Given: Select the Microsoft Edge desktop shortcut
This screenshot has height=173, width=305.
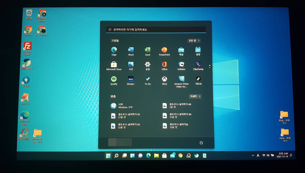Looking at the screenshot, I should pos(25,118).
